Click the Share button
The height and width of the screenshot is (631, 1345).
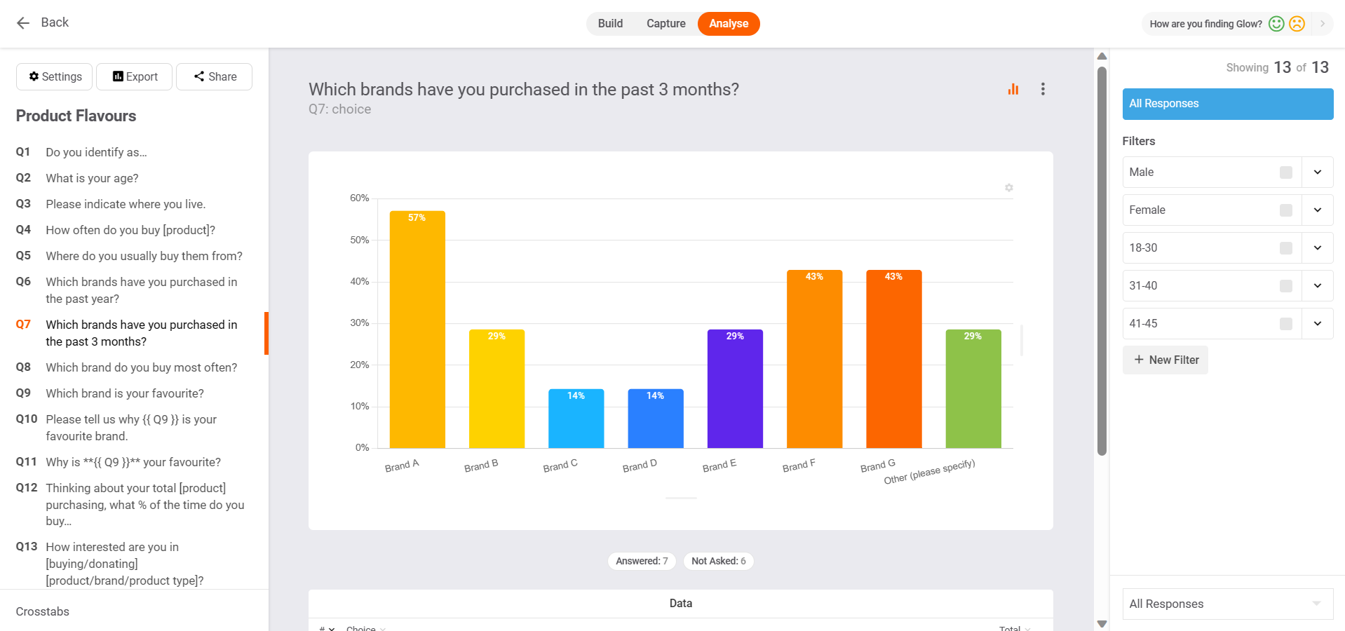[215, 76]
